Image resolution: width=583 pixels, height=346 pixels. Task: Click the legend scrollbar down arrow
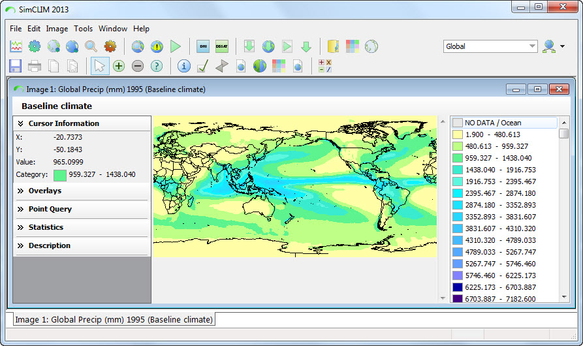pos(564,297)
